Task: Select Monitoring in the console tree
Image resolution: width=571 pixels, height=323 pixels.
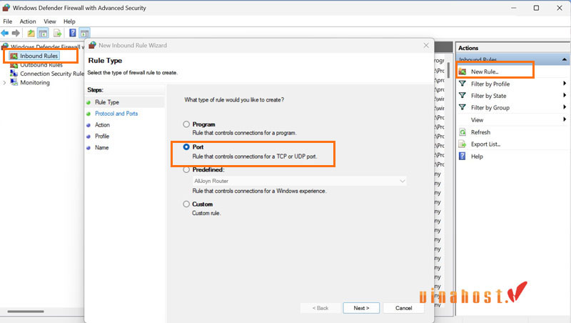Action: pyautogui.click(x=35, y=82)
